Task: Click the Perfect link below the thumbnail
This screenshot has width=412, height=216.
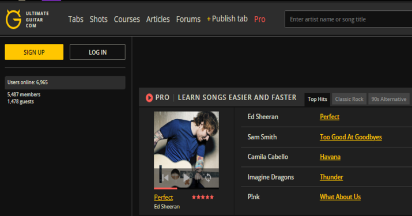Action: pyautogui.click(x=164, y=198)
